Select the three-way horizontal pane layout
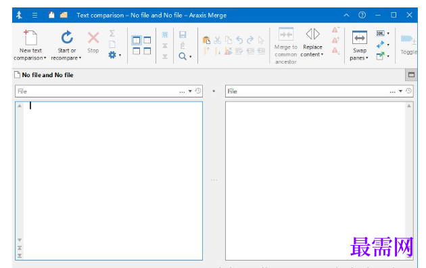 (147, 51)
